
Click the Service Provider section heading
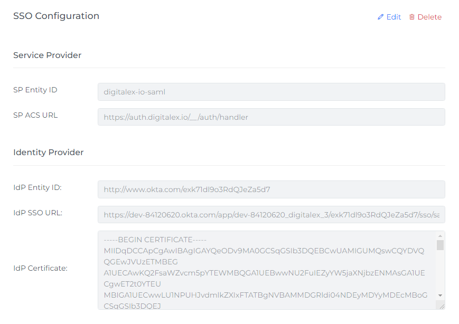(x=47, y=55)
